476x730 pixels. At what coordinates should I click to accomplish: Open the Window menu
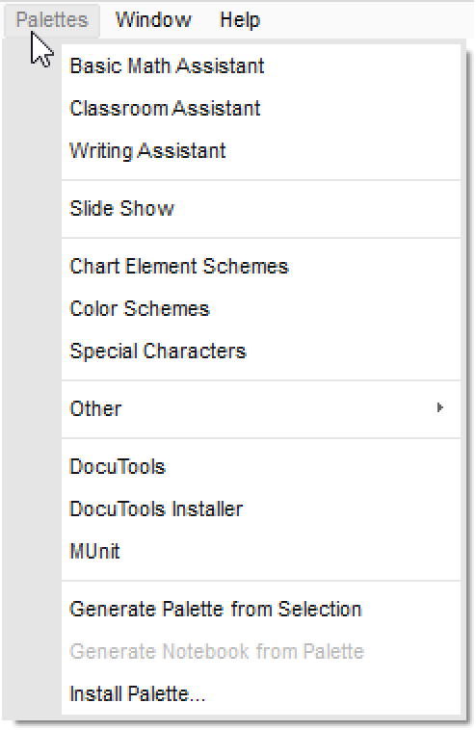153,20
